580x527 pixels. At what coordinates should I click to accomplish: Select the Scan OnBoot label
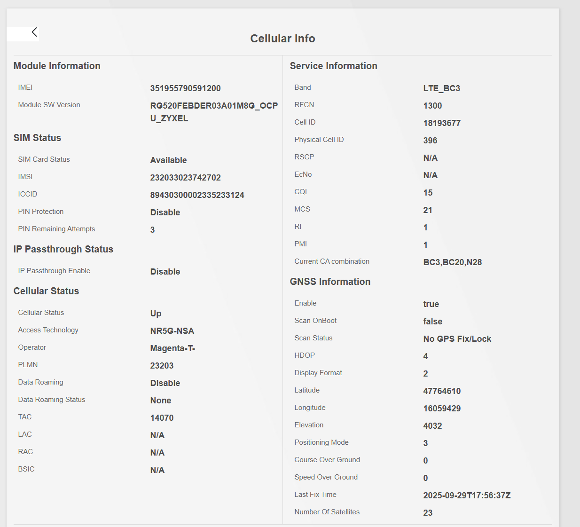[315, 321]
